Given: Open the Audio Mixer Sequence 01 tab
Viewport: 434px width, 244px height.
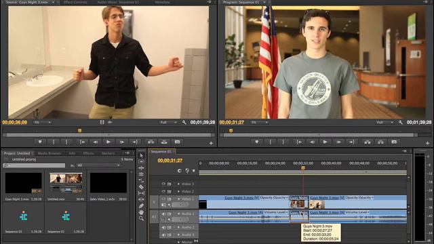Looking at the screenshot, I should [x=118, y=2].
